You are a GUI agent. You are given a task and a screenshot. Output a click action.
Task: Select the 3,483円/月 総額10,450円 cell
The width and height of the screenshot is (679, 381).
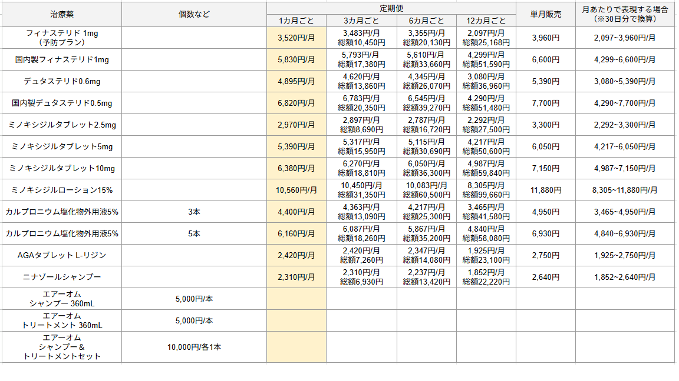tap(361, 38)
